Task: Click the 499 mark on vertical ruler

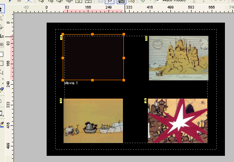Action: 8,146
